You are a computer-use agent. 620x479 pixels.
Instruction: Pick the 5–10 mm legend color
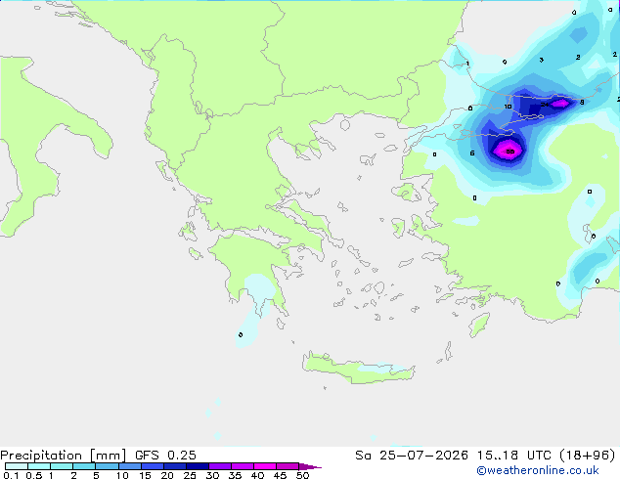point(107,466)
